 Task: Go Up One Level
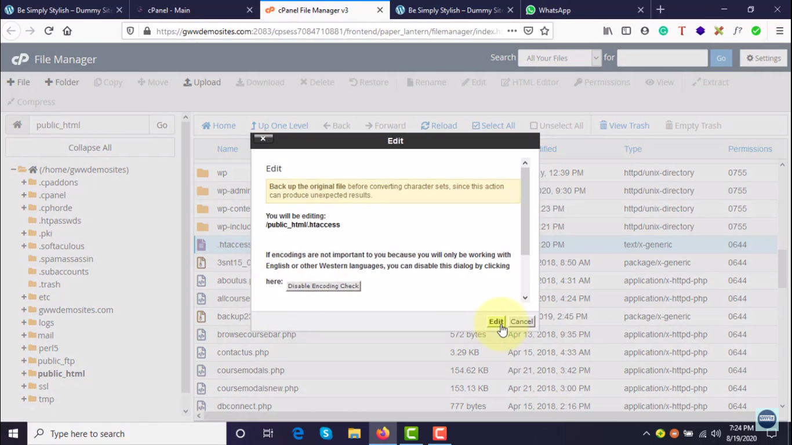point(279,126)
